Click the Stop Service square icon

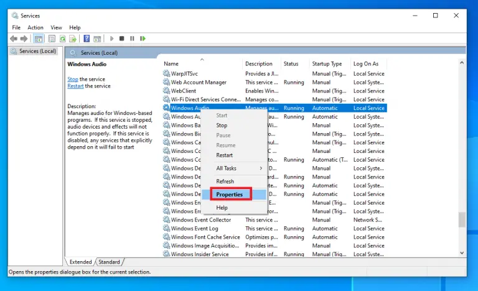tap(121, 39)
